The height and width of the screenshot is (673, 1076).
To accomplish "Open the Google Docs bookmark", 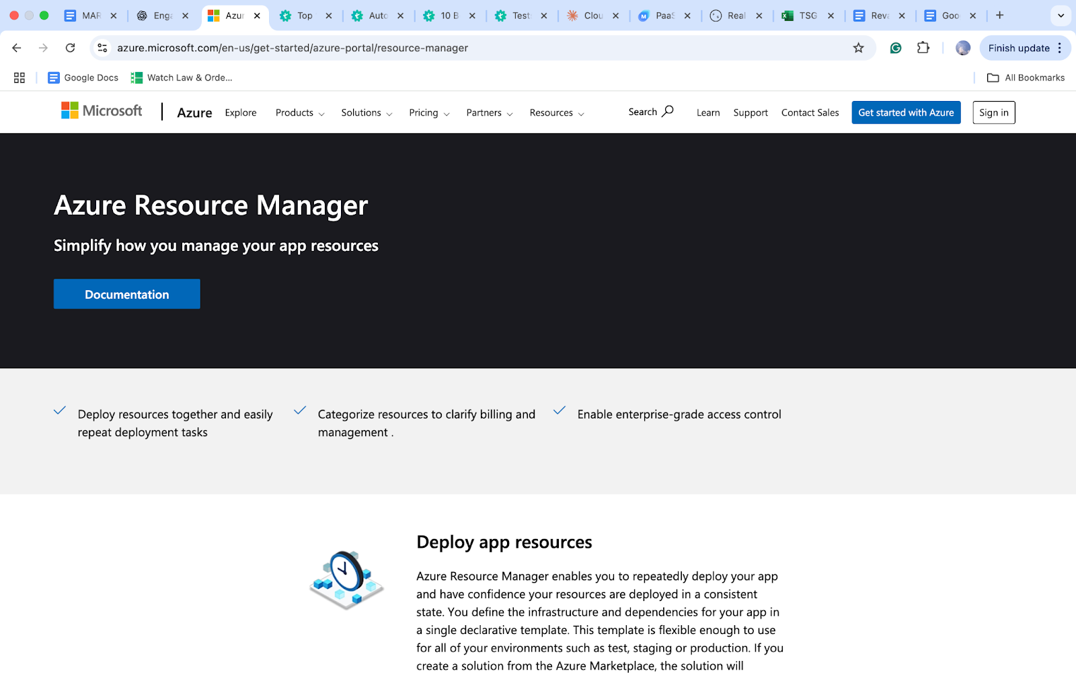I will (83, 78).
